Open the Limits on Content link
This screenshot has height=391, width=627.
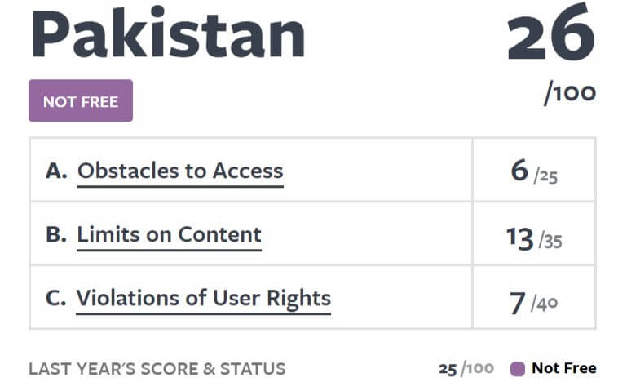[x=169, y=234]
